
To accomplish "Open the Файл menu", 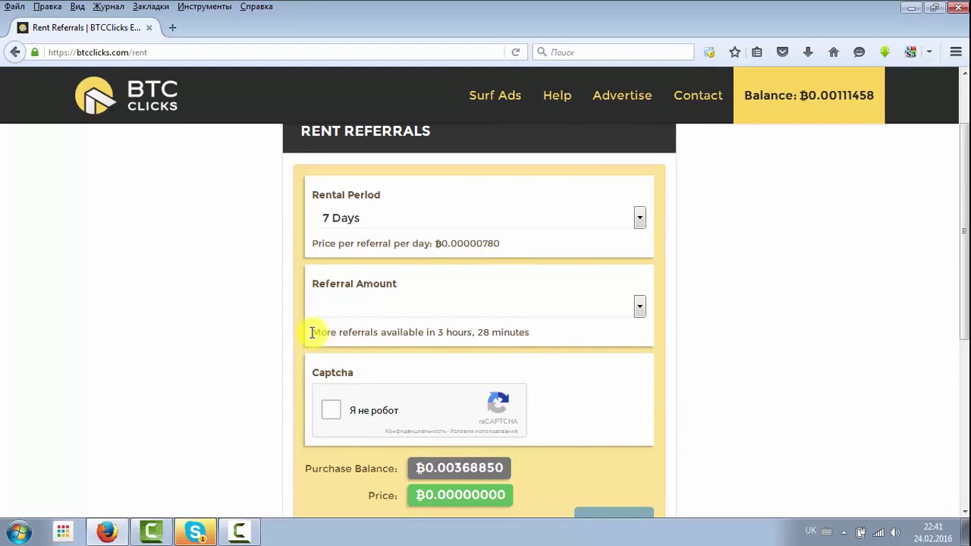I will [x=14, y=6].
